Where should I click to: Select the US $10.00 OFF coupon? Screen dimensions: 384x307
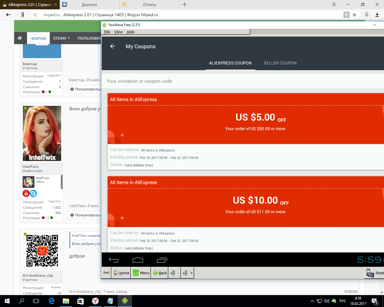click(246, 214)
